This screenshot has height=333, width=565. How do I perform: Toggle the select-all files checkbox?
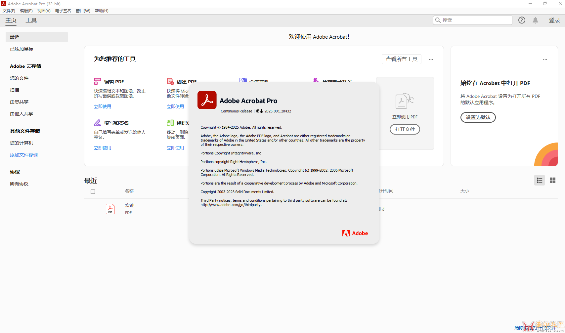tap(93, 192)
